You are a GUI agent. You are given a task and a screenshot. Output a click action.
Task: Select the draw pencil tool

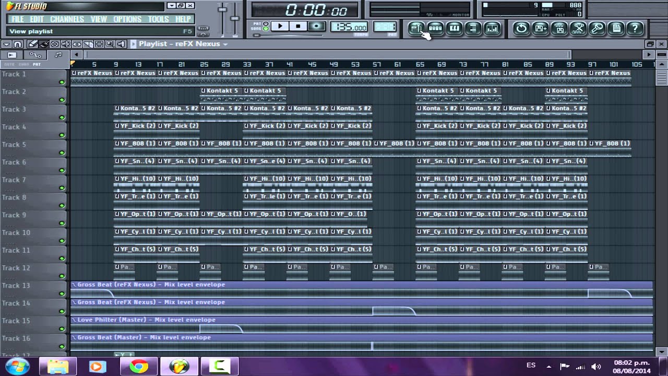pyautogui.click(x=32, y=44)
